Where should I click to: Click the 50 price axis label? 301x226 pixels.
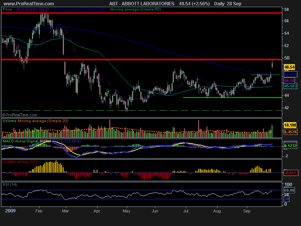click(287, 58)
